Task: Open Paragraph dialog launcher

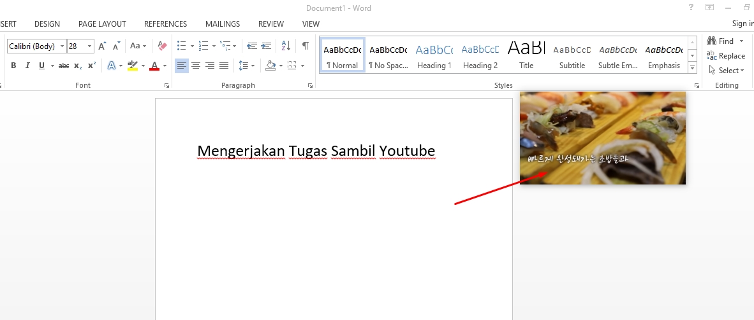Action: coord(310,85)
